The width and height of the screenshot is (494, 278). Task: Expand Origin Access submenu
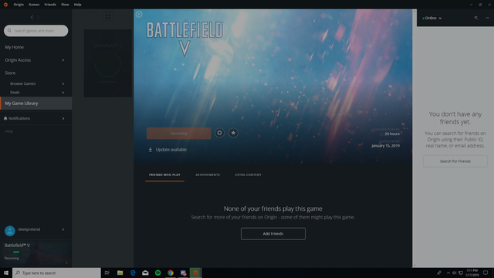(x=63, y=60)
